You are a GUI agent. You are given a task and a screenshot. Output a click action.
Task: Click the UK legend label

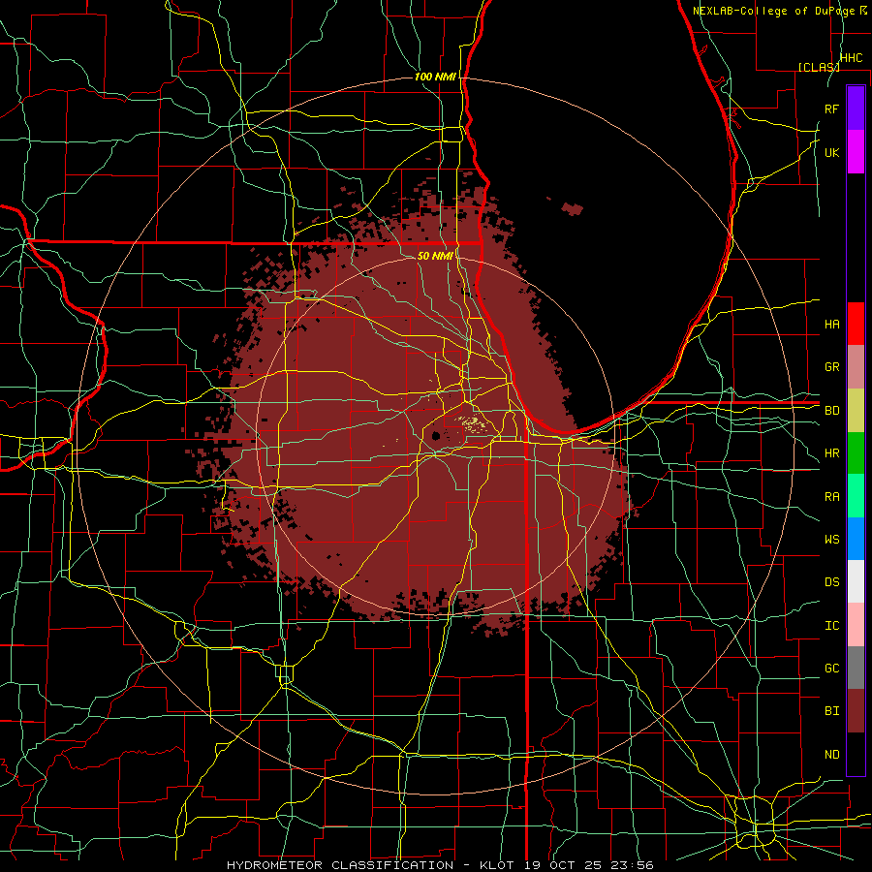831,152
